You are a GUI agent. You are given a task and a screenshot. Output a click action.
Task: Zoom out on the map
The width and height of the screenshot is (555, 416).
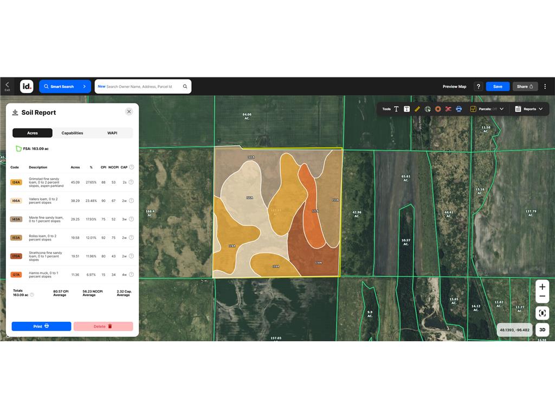pyautogui.click(x=542, y=296)
